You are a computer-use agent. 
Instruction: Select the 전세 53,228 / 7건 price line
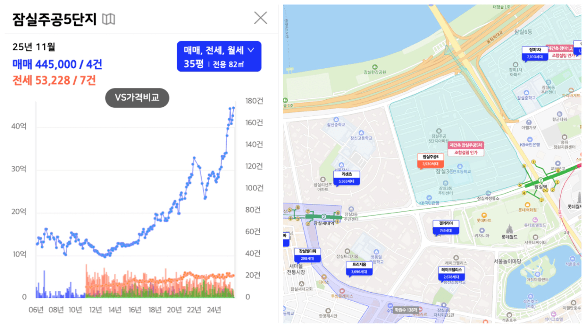pyautogui.click(x=54, y=80)
